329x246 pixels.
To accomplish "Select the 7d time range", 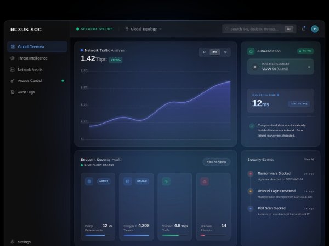I will click(x=225, y=52).
